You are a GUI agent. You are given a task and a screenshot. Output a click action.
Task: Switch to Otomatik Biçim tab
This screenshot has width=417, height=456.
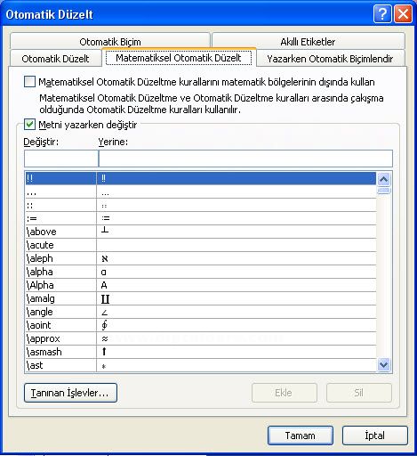(110, 41)
